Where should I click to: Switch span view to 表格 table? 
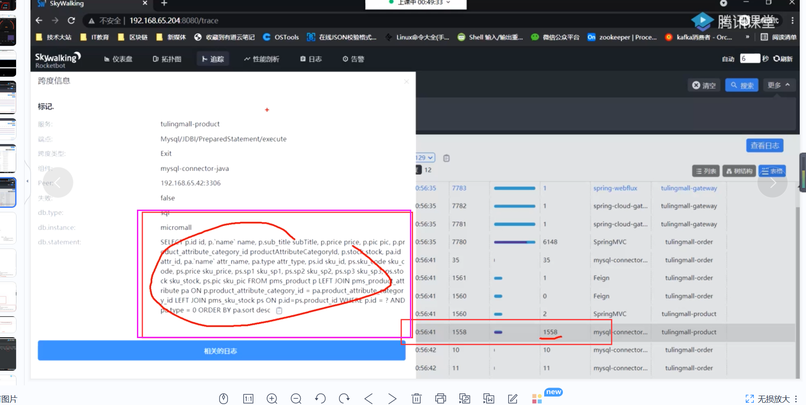(772, 171)
